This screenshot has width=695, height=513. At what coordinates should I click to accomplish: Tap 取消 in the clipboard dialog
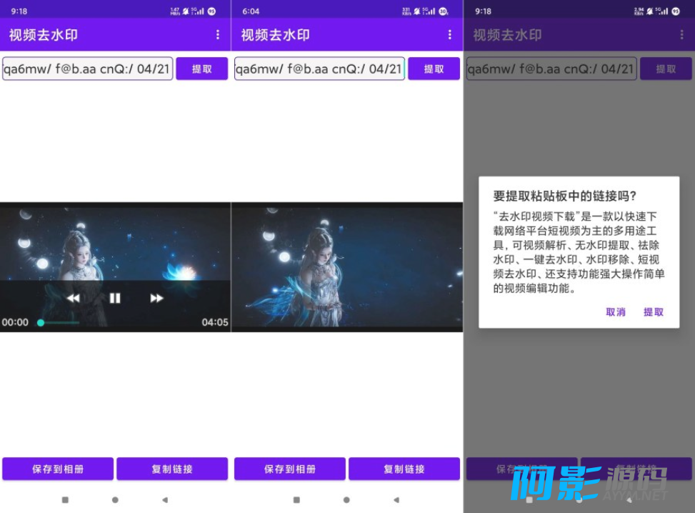tap(616, 312)
